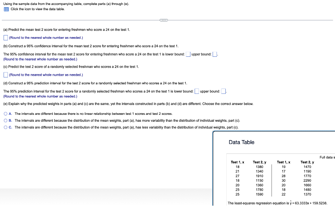
Task: Click the blue table icon near instructions
Action: click(x=6, y=9)
